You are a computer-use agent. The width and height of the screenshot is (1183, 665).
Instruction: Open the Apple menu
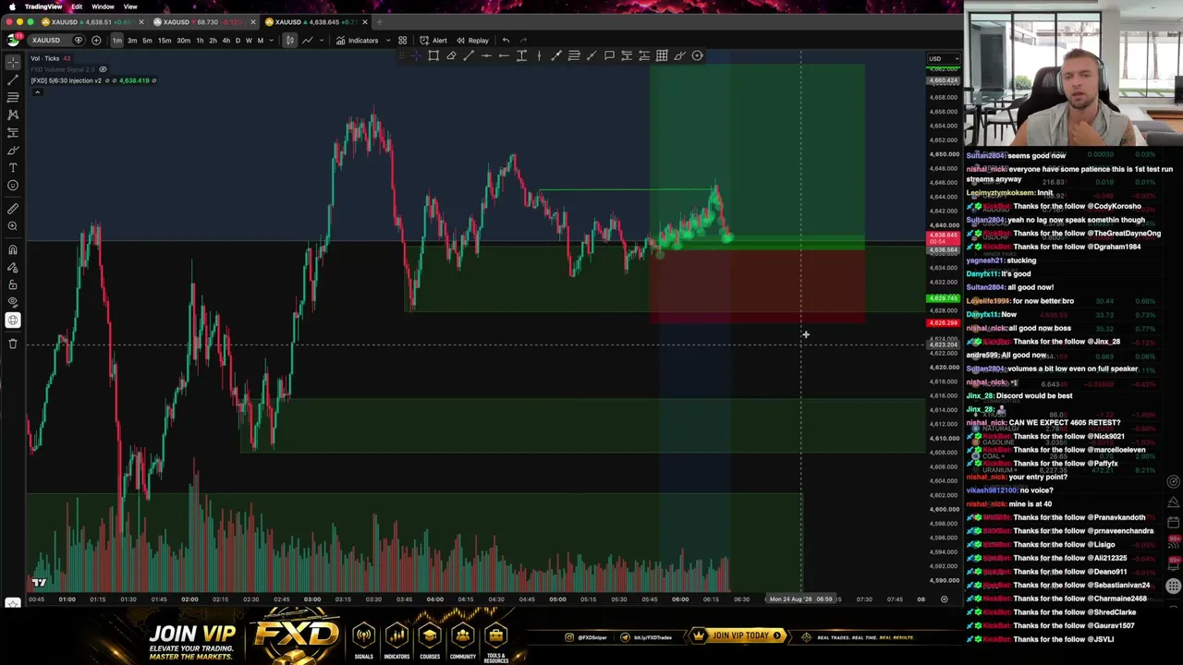(12, 6)
